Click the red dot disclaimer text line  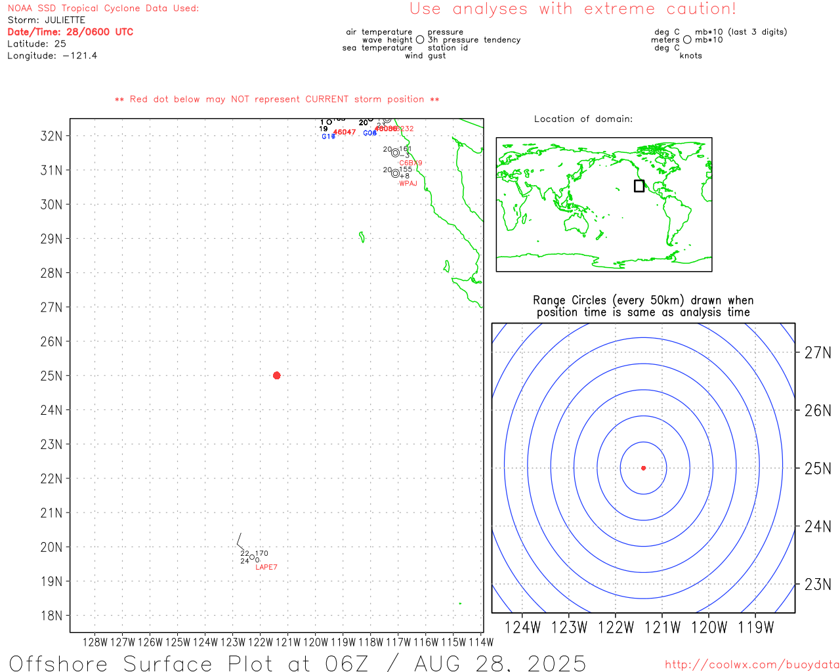tap(277, 99)
